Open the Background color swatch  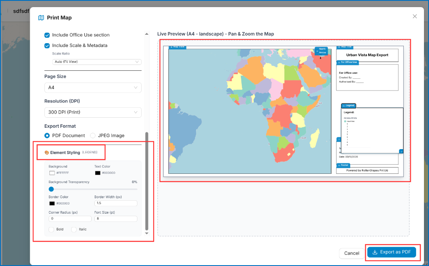(52, 173)
